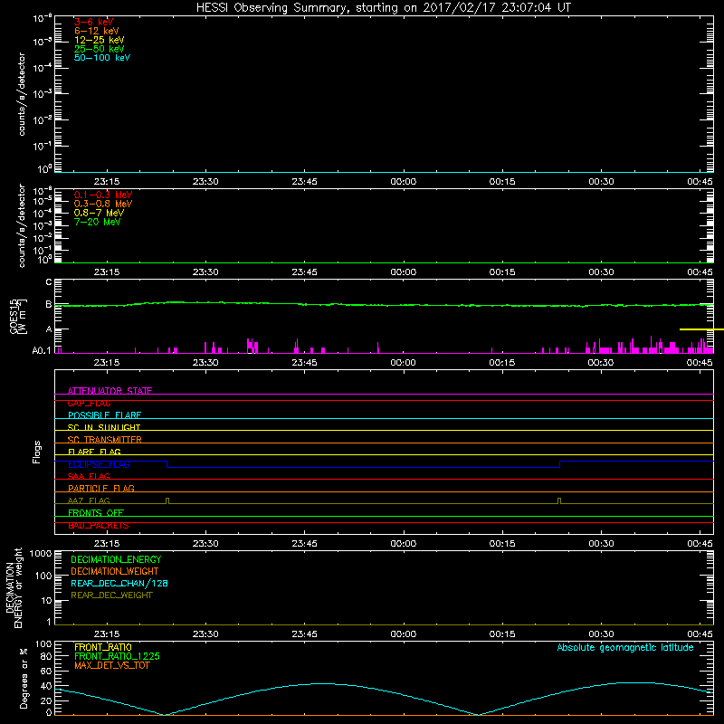724x724 pixels.
Task: Select the green 25-50 keV legend label
Action: 99,49
